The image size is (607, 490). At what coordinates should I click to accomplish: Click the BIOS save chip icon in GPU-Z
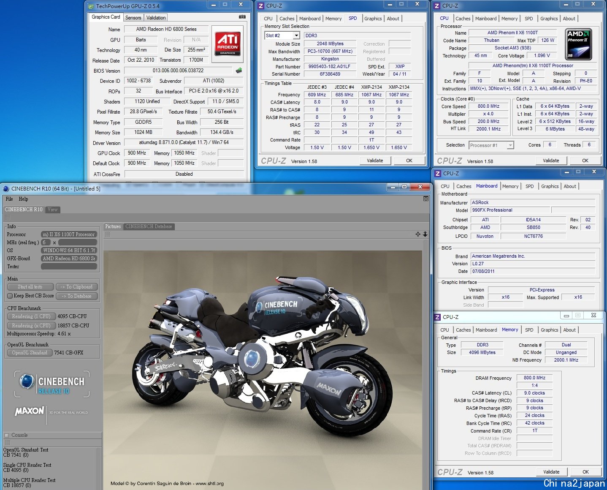(x=239, y=71)
